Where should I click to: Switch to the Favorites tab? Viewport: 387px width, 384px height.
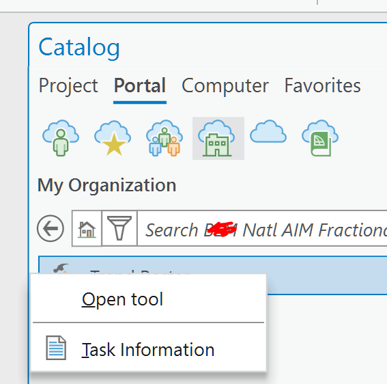coord(323,85)
